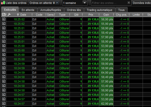
Task: Open order details icon for 18:25:01 gain 58,40 pts
Action: pyautogui.click(x=4, y=32)
